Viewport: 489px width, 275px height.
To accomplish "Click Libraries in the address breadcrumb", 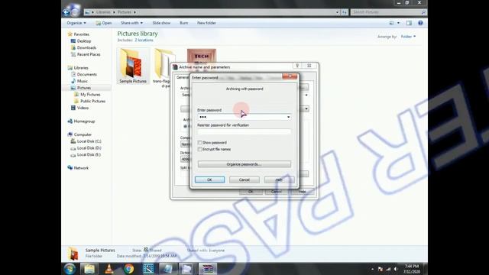I will [103, 12].
